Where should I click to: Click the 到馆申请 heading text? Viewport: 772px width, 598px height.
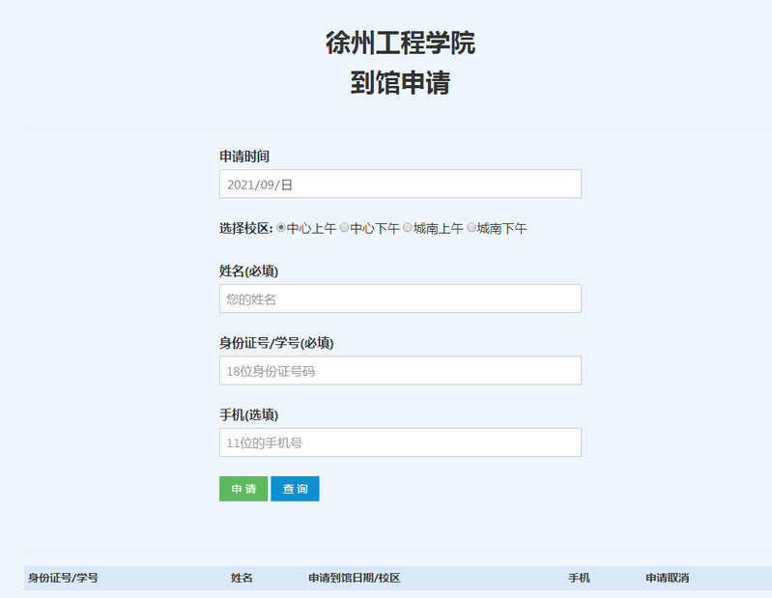point(400,84)
